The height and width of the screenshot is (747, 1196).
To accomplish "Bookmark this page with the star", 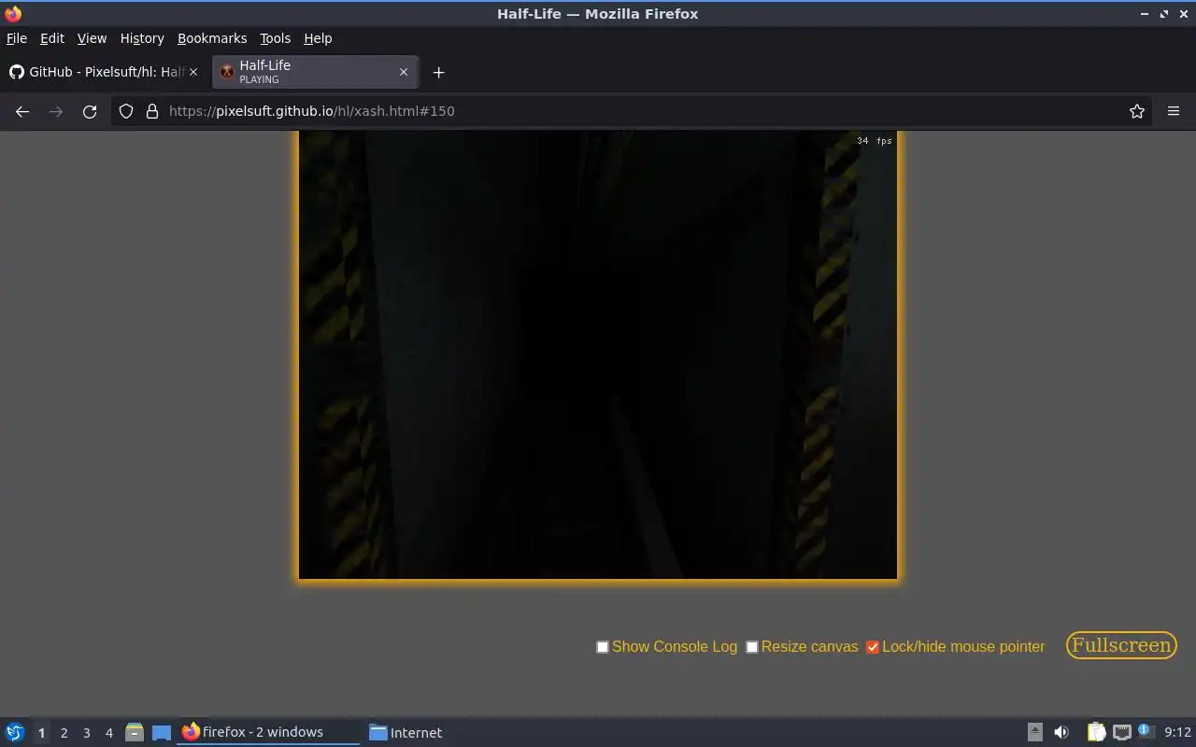I will click(1136, 111).
